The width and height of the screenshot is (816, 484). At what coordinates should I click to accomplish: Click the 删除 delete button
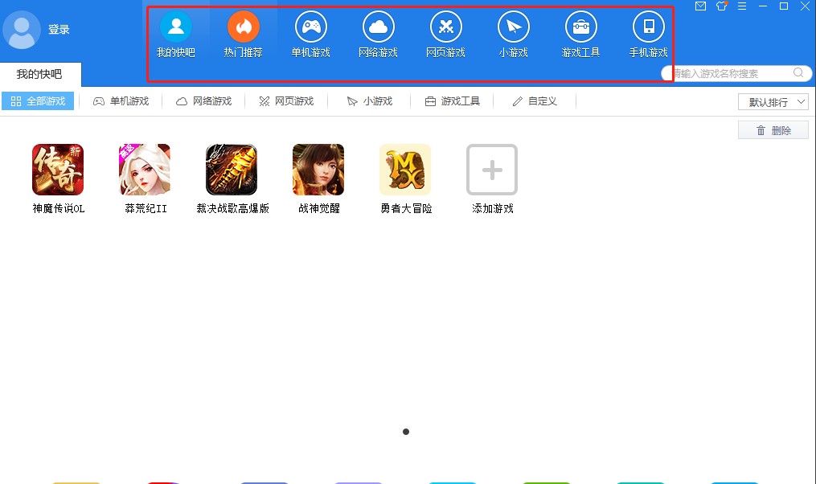tap(773, 129)
